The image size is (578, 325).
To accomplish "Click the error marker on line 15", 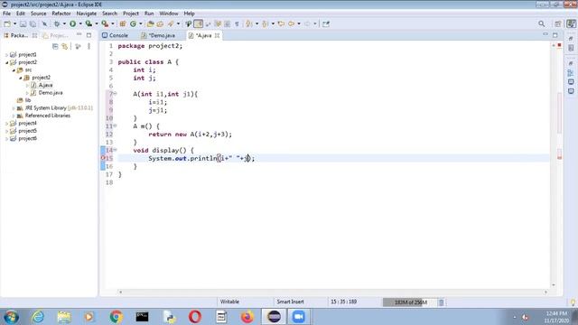I will point(103,158).
